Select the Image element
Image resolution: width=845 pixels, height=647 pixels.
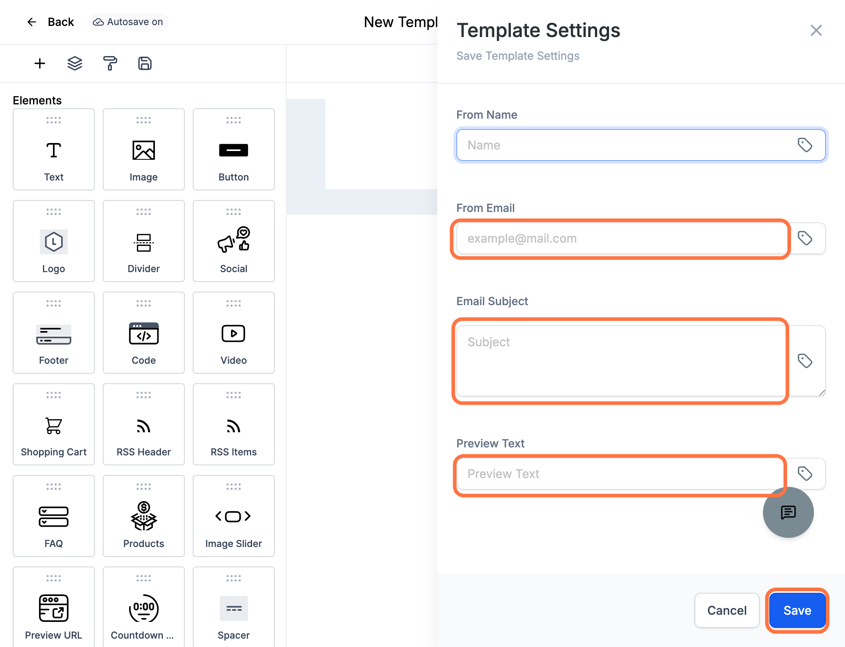(x=144, y=149)
